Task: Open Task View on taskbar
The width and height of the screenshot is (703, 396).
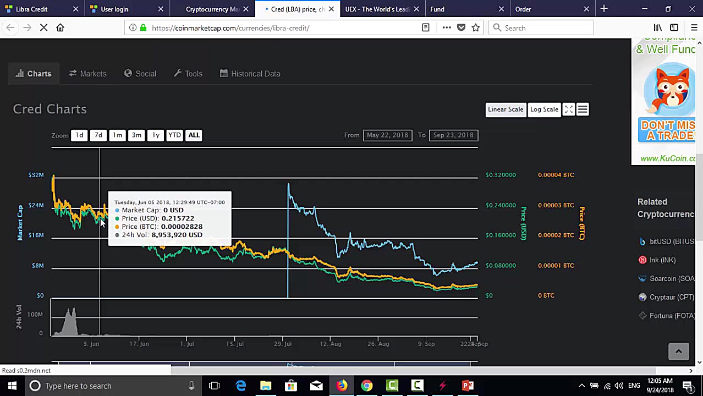Action: coord(215,386)
